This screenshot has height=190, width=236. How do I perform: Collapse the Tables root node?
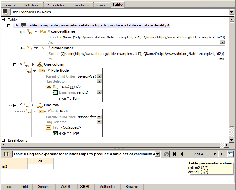3,20
